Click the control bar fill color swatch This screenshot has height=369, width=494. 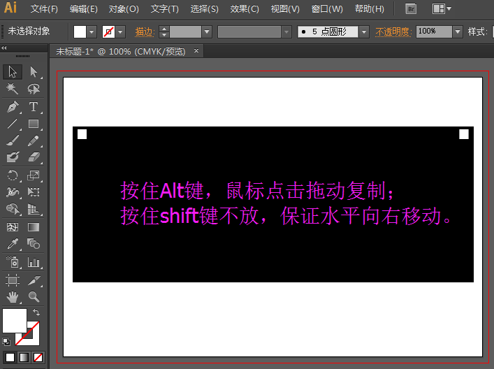pyautogui.click(x=80, y=32)
